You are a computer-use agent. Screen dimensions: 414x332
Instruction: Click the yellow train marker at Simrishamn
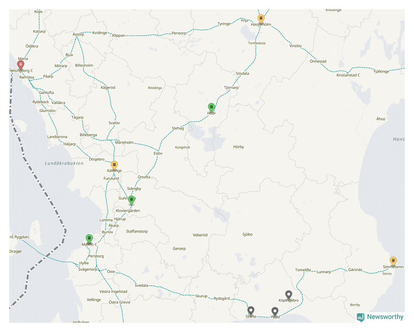[x=393, y=261]
